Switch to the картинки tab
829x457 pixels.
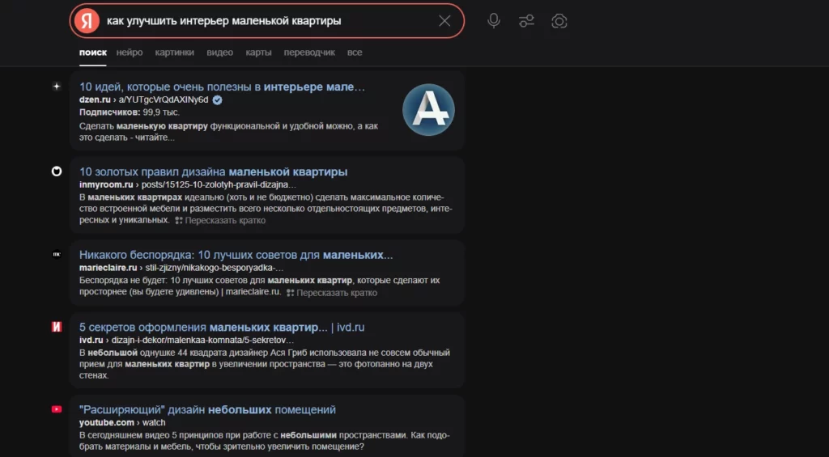175,53
